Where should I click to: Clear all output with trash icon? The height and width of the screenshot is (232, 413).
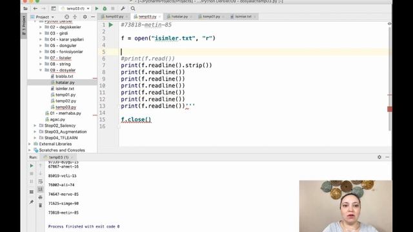40,205
